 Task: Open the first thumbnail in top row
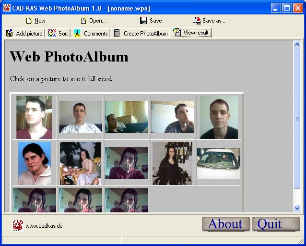(x=34, y=117)
